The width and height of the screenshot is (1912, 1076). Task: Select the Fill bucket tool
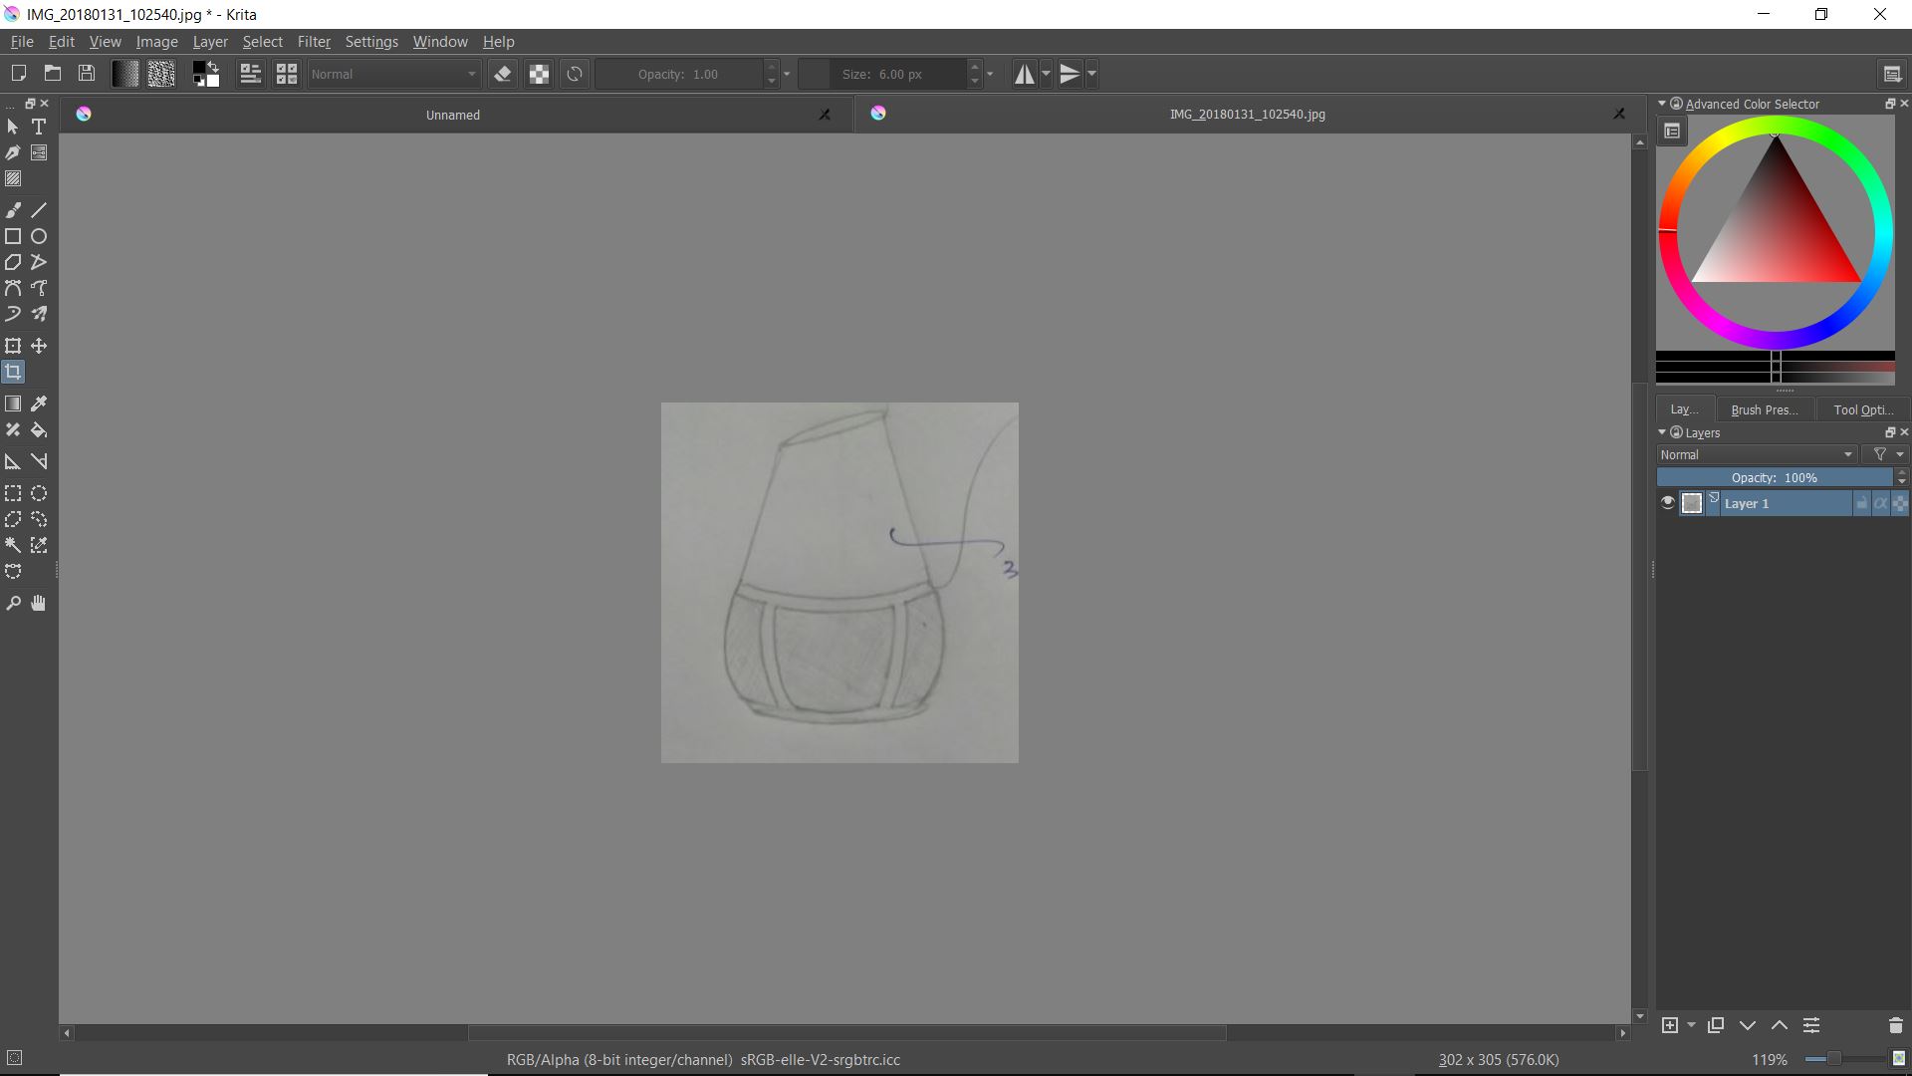click(39, 430)
